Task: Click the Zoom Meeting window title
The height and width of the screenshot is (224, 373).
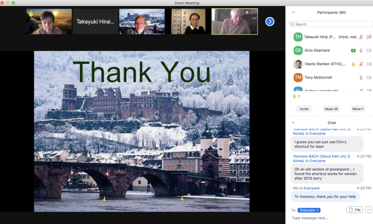Action: click(x=187, y=3)
